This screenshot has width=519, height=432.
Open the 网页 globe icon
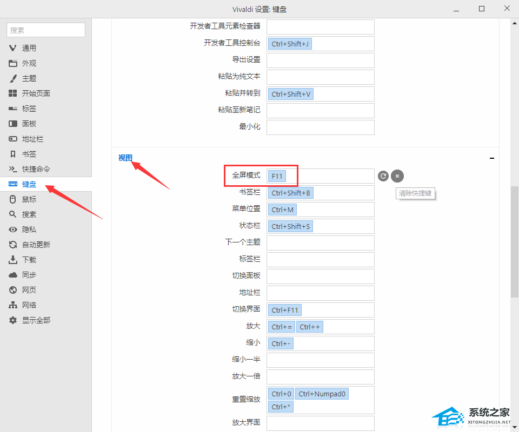(13, 290)
